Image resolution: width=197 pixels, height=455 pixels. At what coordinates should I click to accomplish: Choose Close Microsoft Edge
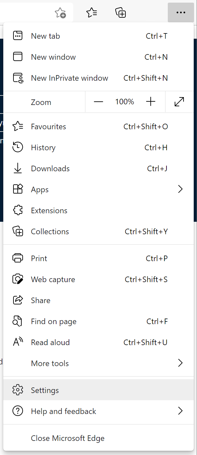98,438
